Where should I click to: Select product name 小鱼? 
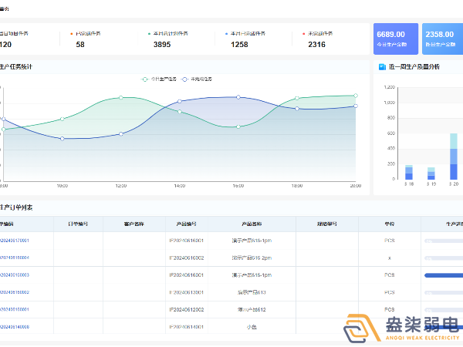[x=252, y=327]
